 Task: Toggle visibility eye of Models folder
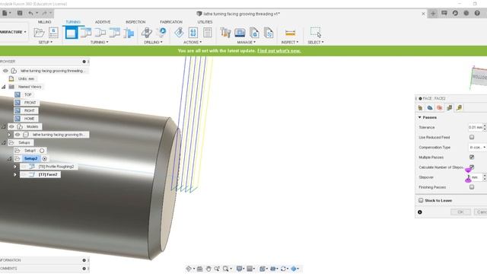pos(11,126)
